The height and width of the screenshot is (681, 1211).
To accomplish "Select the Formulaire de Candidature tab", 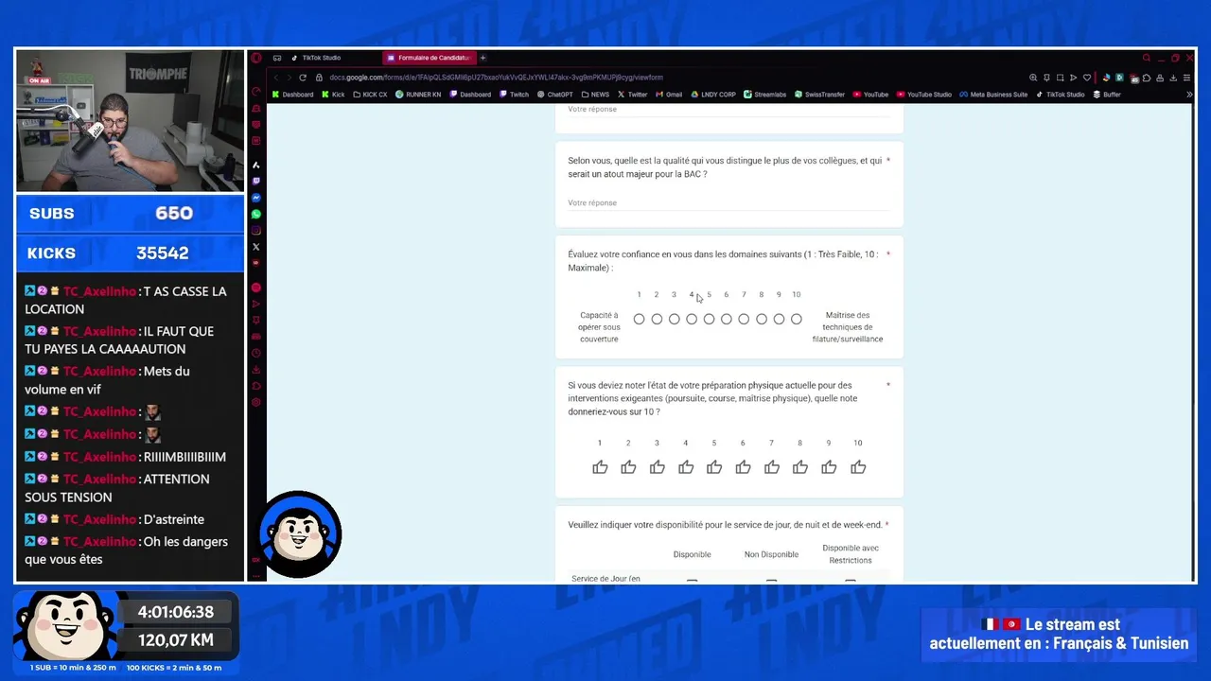I will [x=429, y=58].
